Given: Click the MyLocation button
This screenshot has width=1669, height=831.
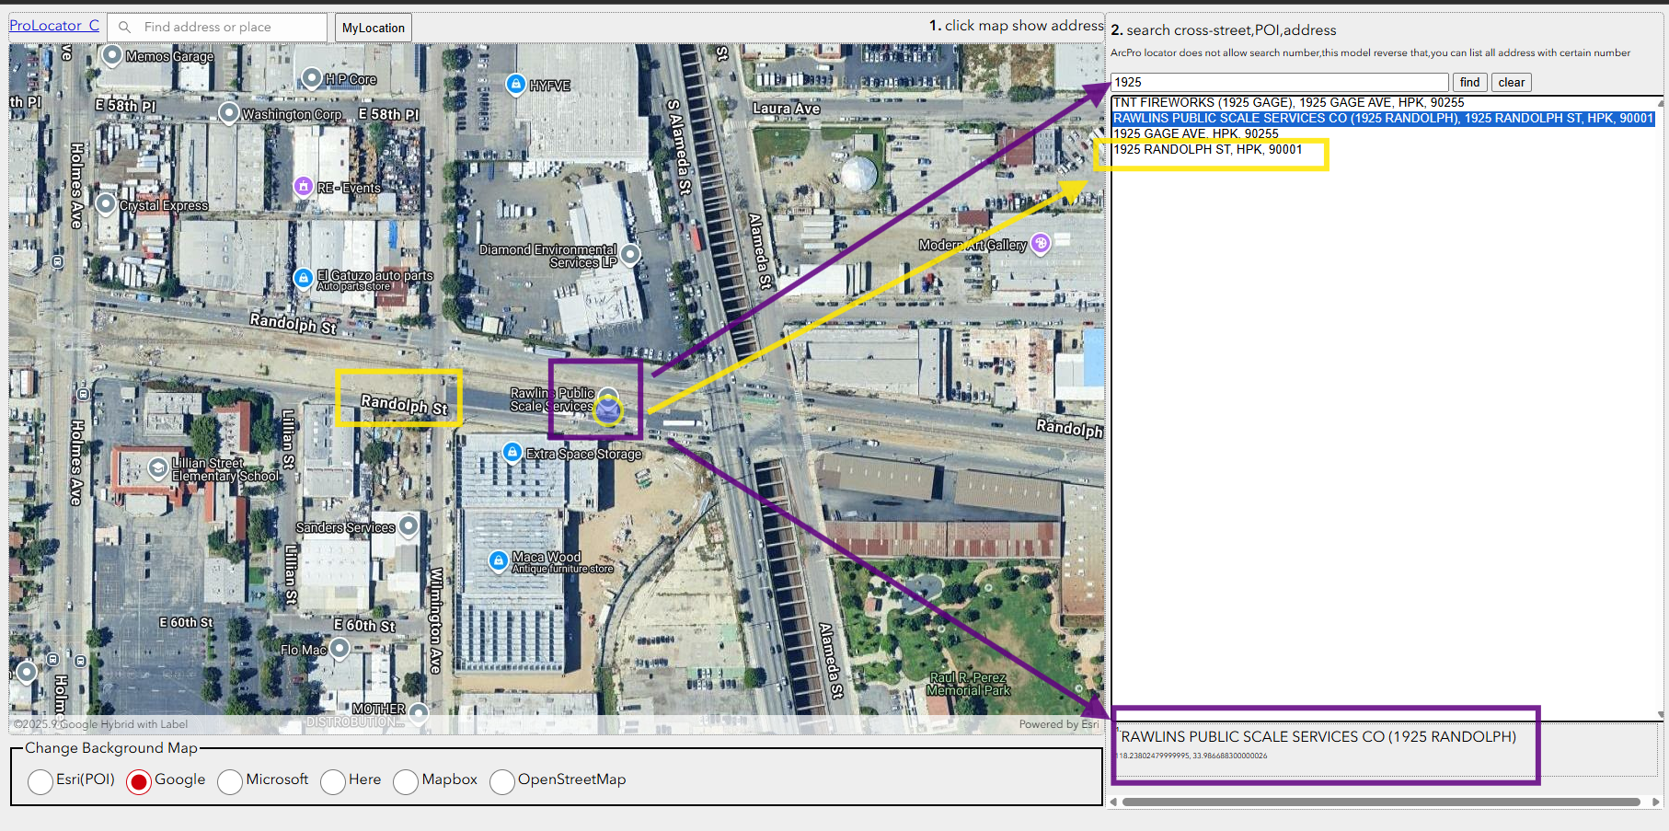Looking at the screenshot, I should (373, 28).
